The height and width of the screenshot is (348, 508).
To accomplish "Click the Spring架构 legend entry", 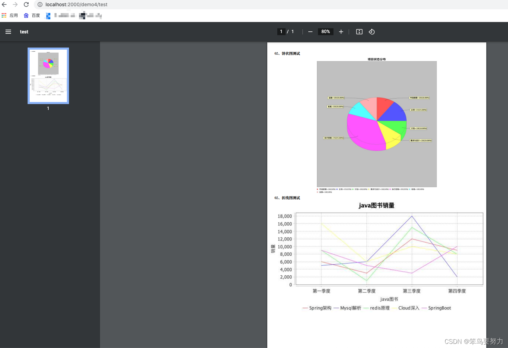I will pyautogui.click(x=317, y=308).
